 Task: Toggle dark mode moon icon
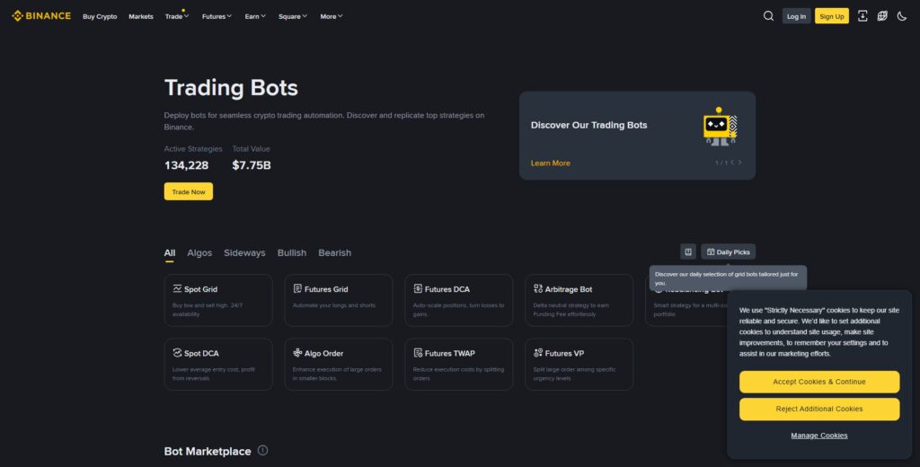click(x=902, y=16)
